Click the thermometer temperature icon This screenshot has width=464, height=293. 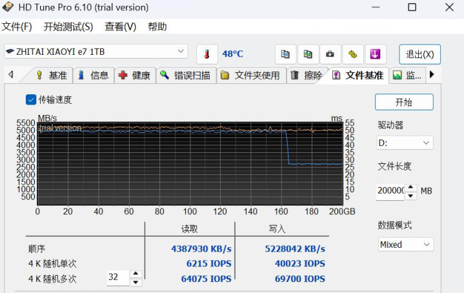click(207, 54)
